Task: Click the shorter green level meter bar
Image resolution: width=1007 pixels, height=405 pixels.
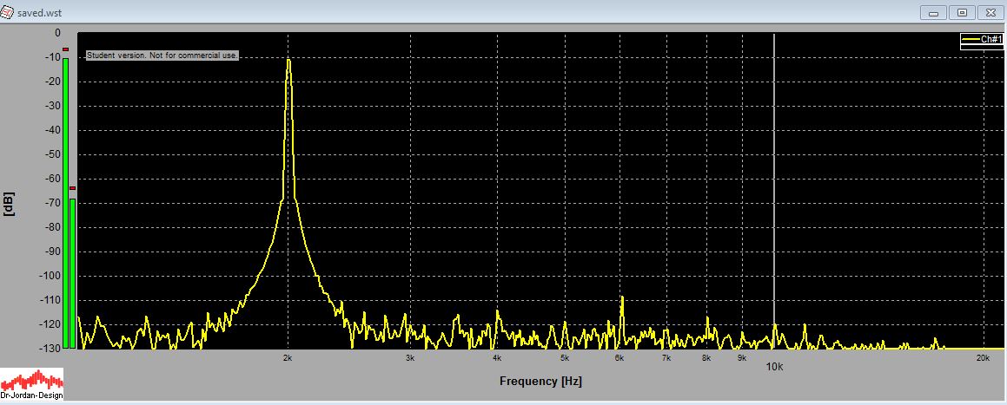Action: (x=73, y=274)
